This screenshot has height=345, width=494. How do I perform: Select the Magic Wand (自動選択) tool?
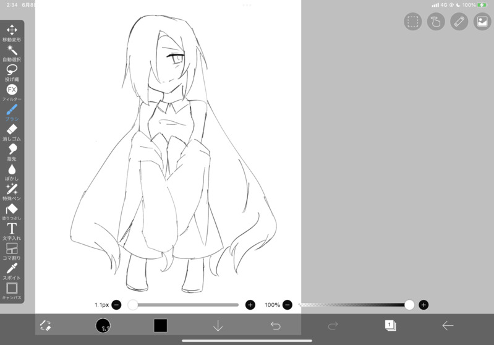[x=12, y=53]
